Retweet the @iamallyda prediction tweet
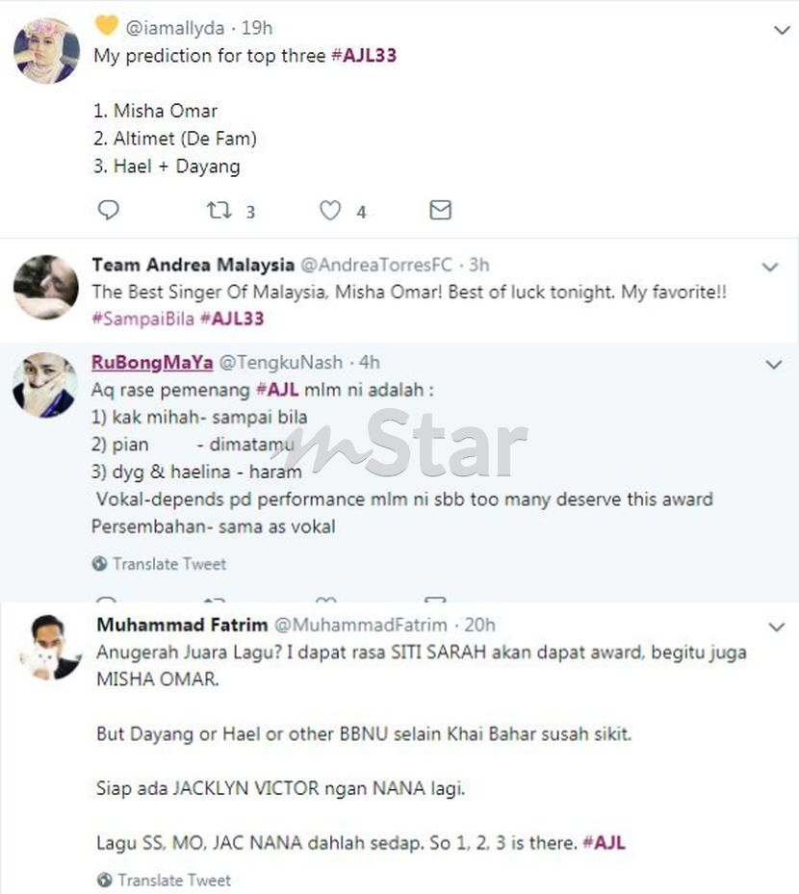This screenshot has height=894, width=799. (219, 211)
